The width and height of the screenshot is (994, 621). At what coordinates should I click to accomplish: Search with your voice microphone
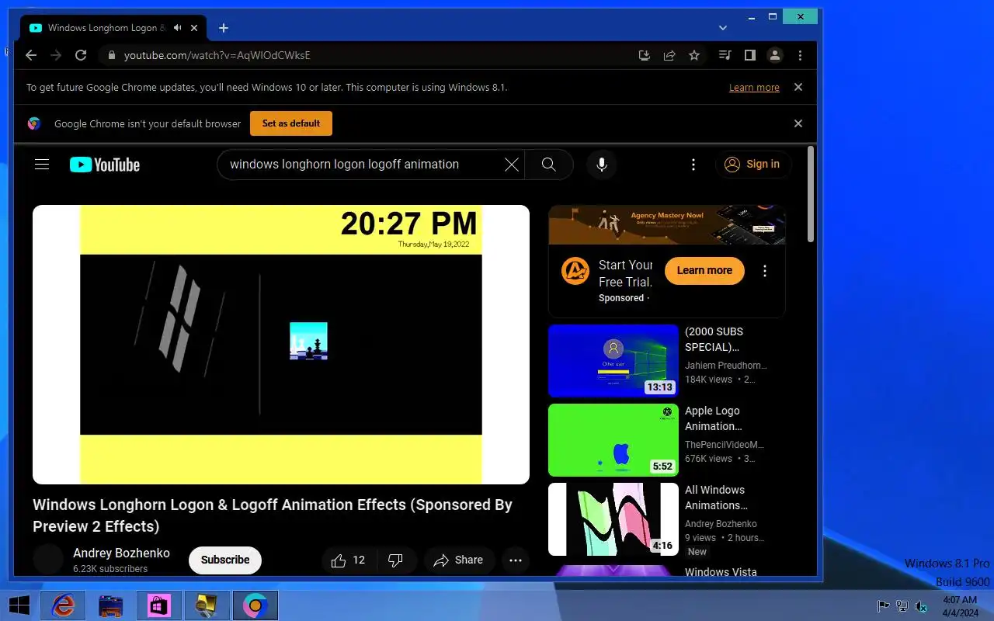point(601,165)
